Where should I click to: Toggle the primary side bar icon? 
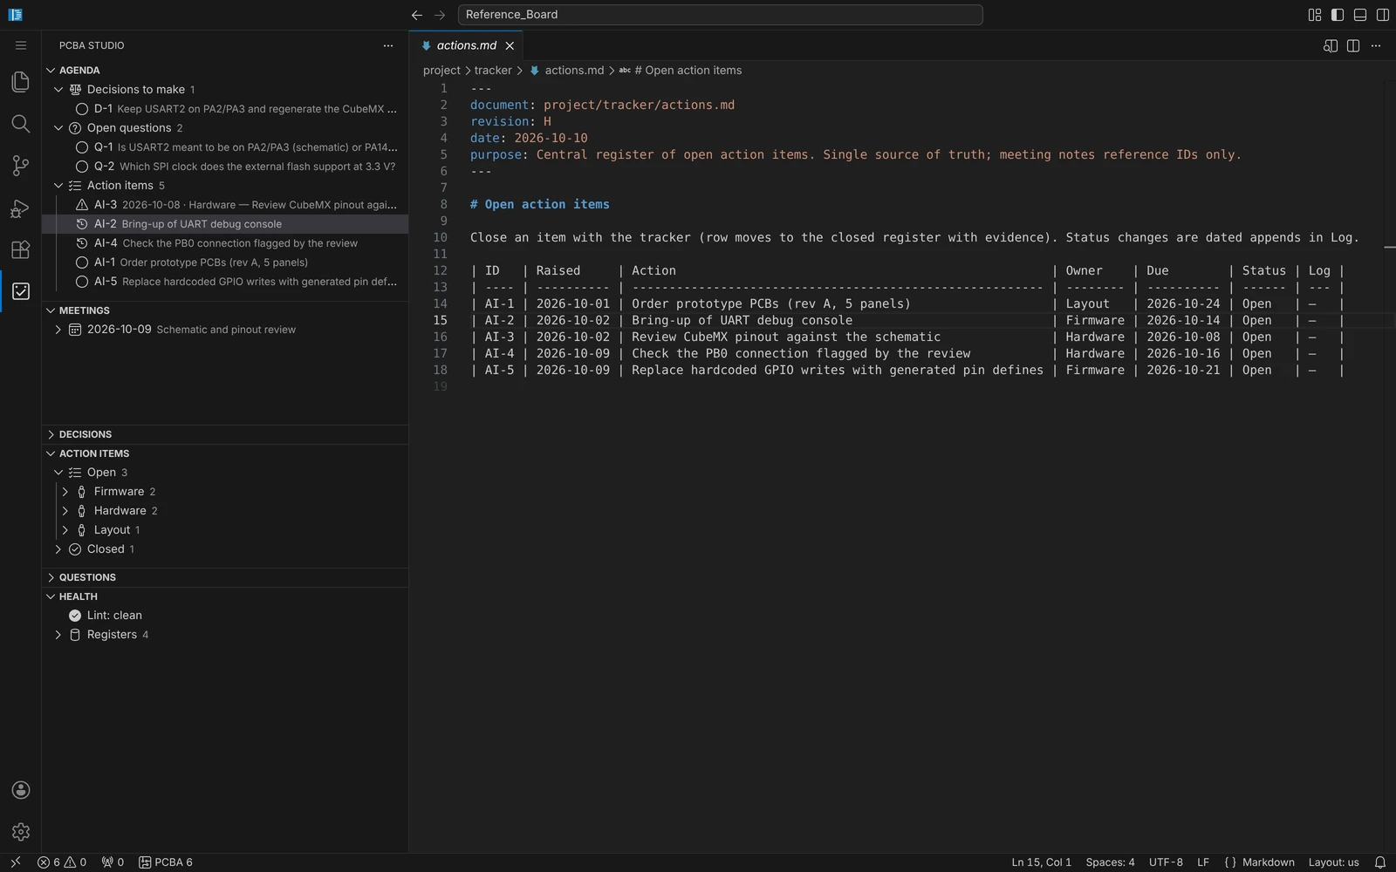[1338, 15]
